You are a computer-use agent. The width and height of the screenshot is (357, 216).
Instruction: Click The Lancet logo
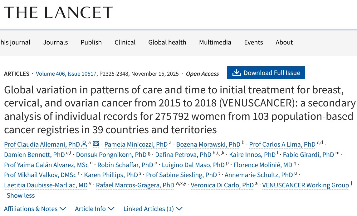[x=58, y=12]
